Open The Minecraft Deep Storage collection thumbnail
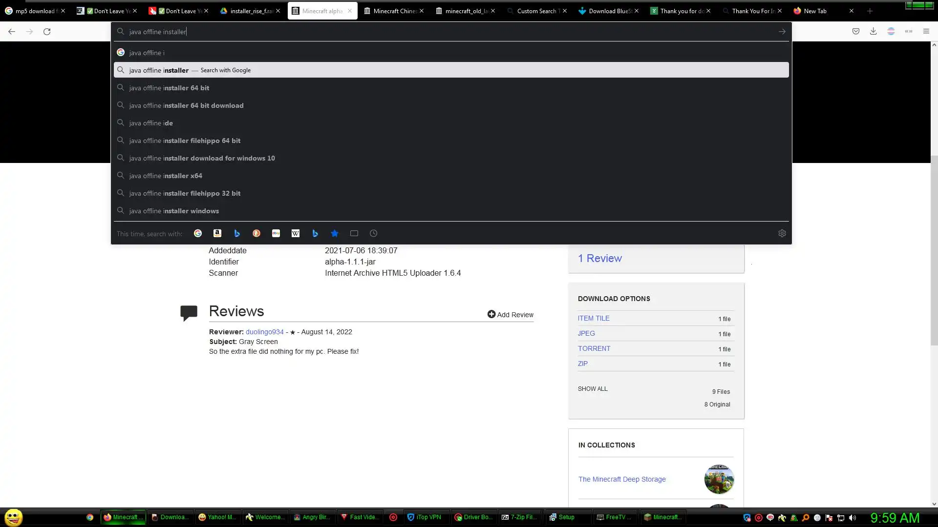This screenshot has width=938, height=527. (x=719, y=479)
